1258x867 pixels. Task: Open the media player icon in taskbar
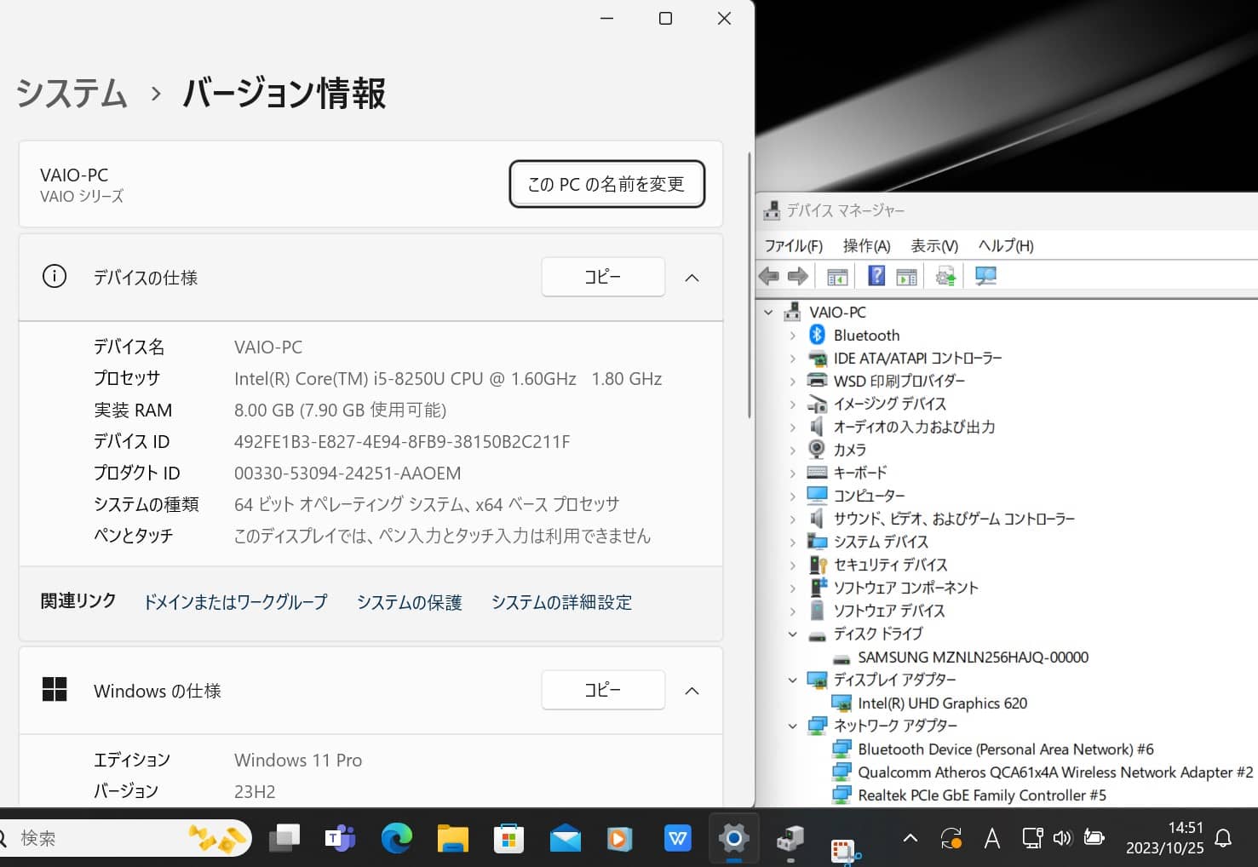[x=621, y=839]
